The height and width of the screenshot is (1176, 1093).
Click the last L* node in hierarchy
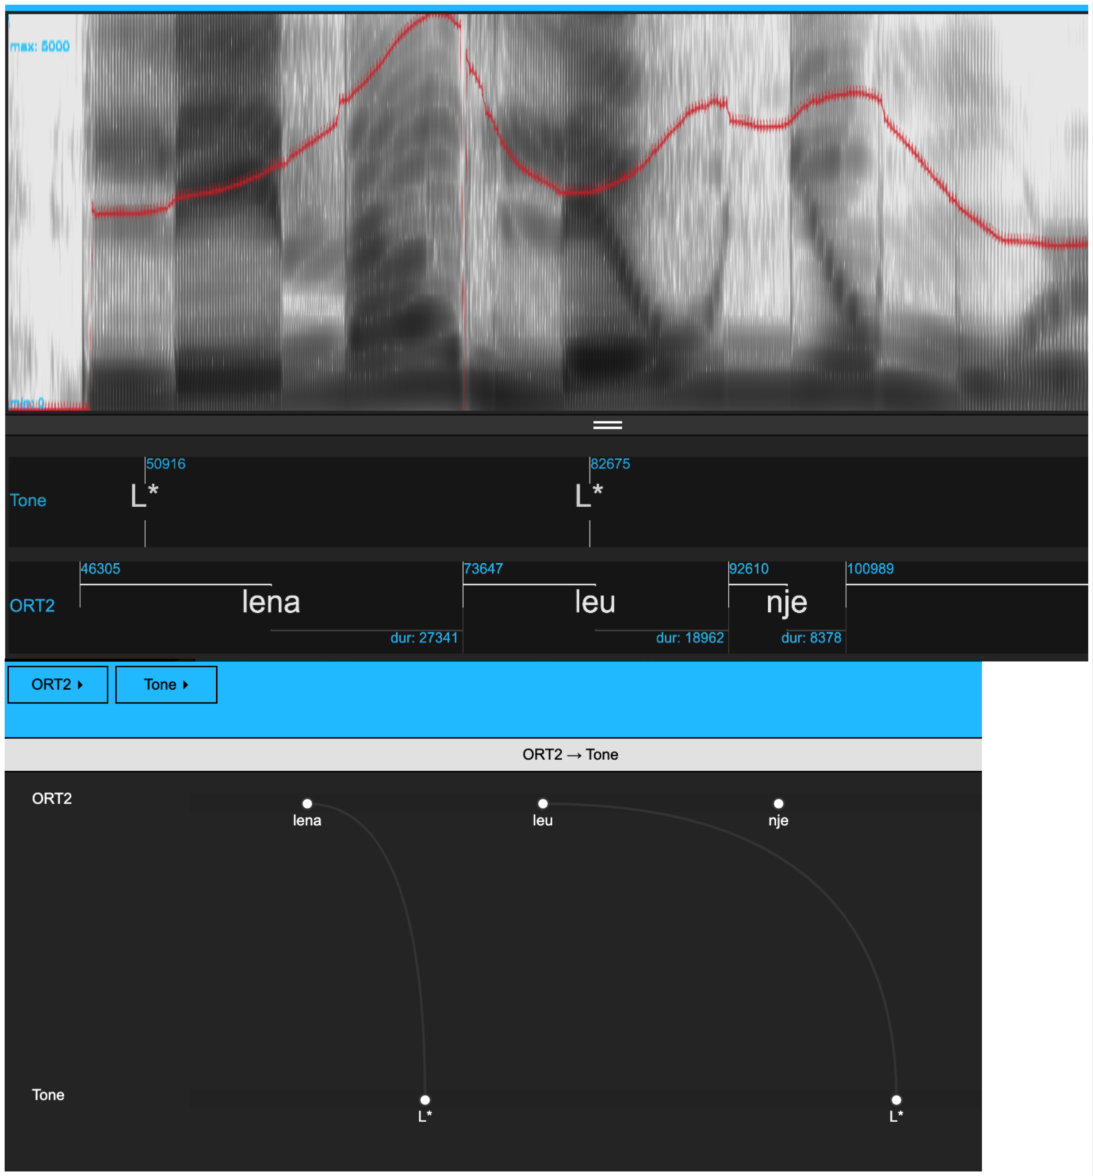pos(896,1100)
